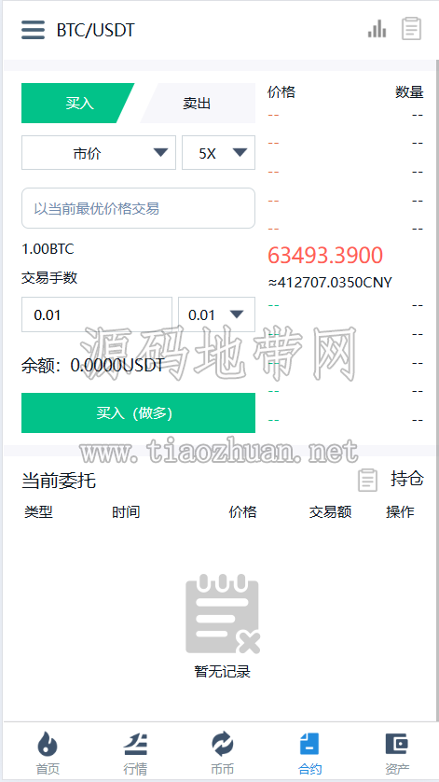This screenshot has width=439, height=782.
Task: Open the order history clipboard icon at top
Action: click(x=412, y=28)
